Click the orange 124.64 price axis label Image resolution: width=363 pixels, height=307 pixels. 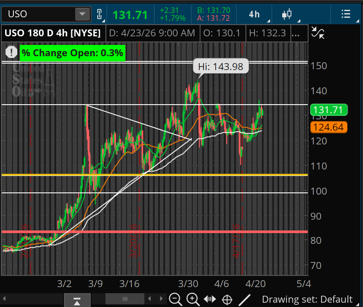pos(329,127)
